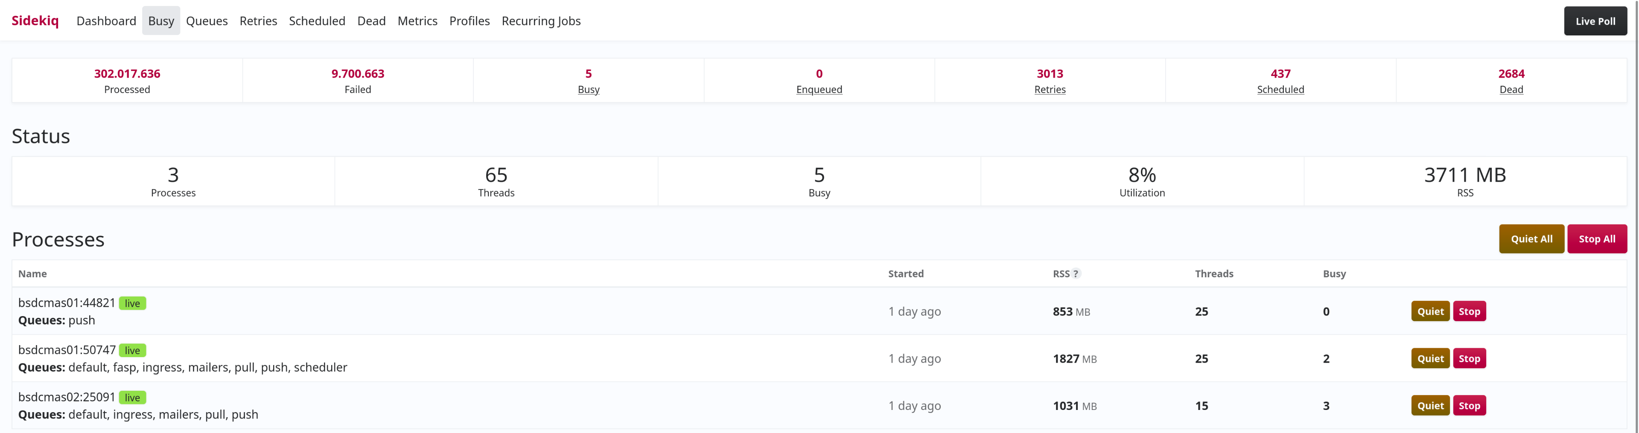This screenshot has height=433, width=1639.
Task: Open the Sidekiq home logo link
Action: (35, 21)
